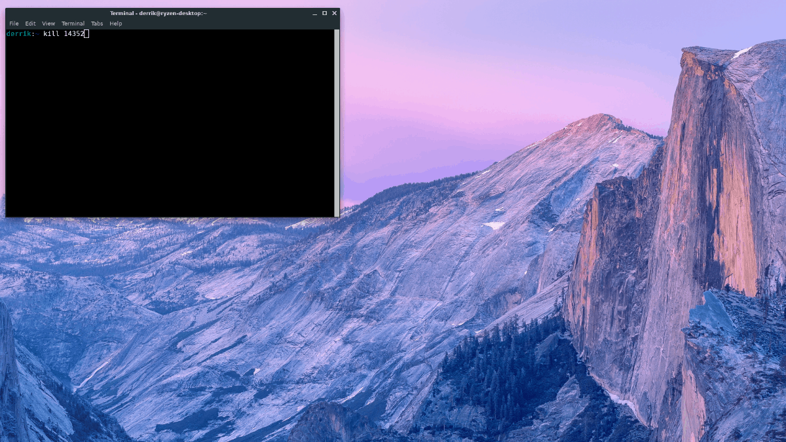
Task: Open the Edit menu in Terminal
Action: pyautogui.click(x=31, y=24)
